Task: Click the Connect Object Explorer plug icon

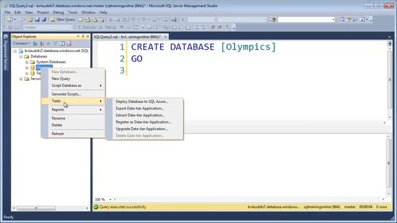Action: point(35,43)
